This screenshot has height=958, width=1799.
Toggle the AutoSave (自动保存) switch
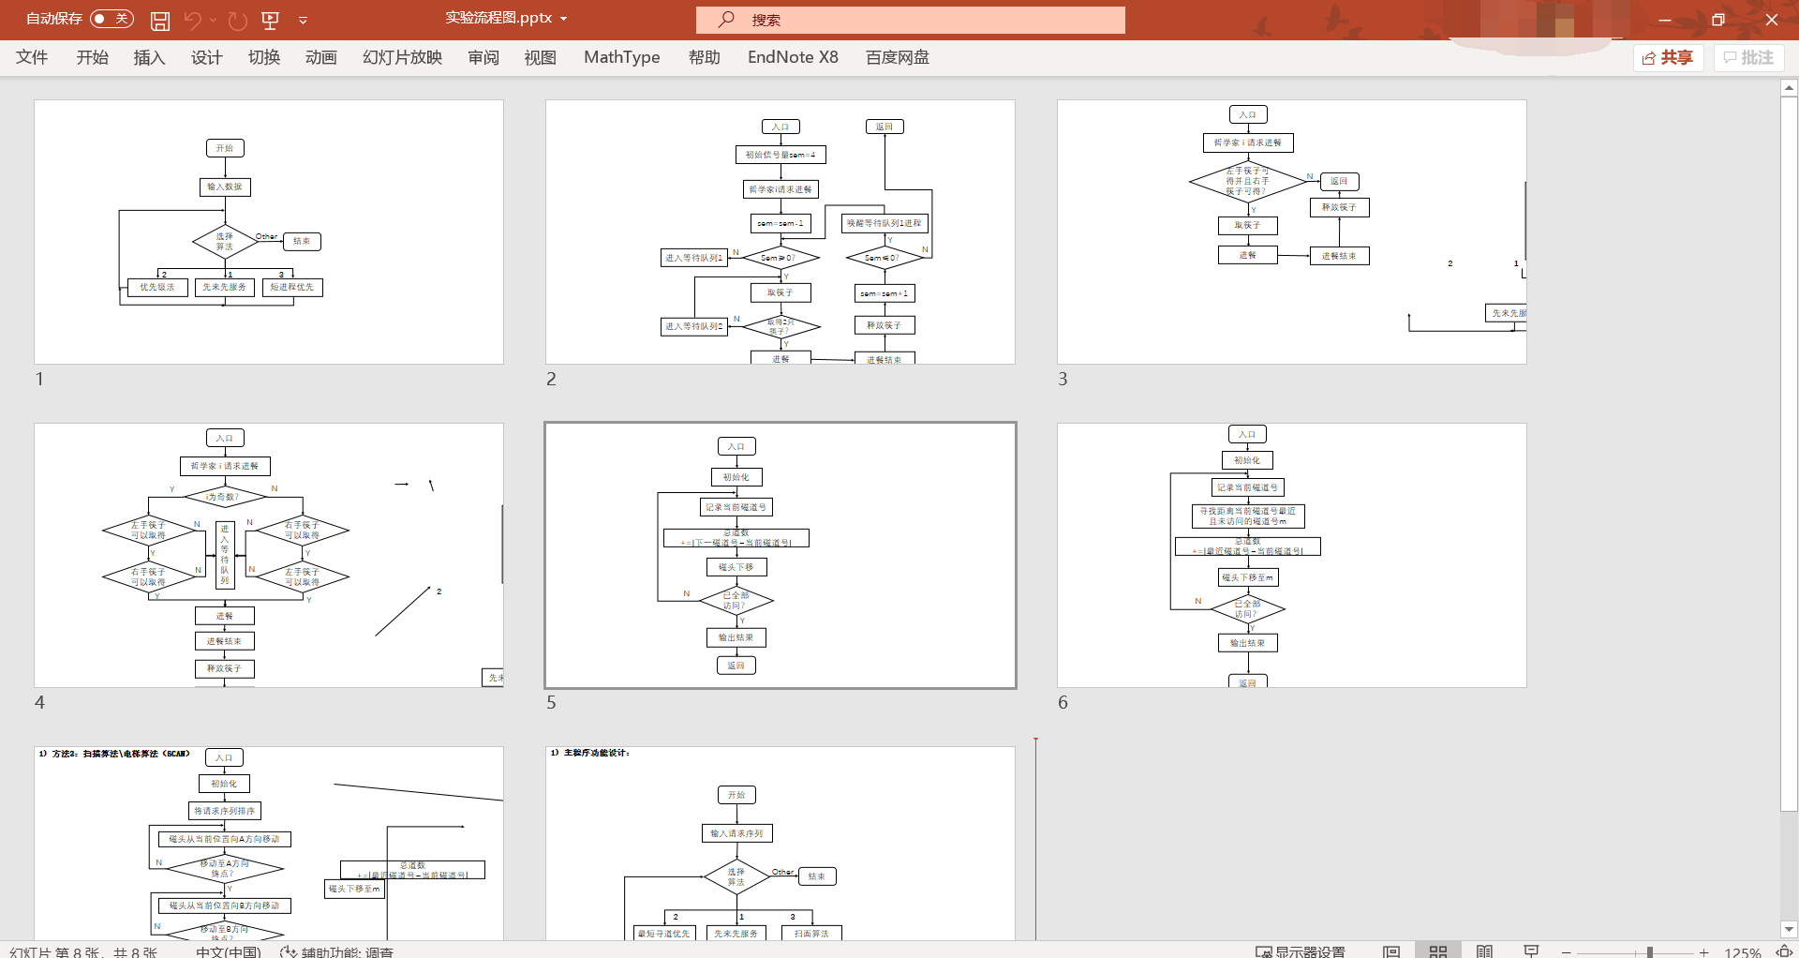point(112,19)
